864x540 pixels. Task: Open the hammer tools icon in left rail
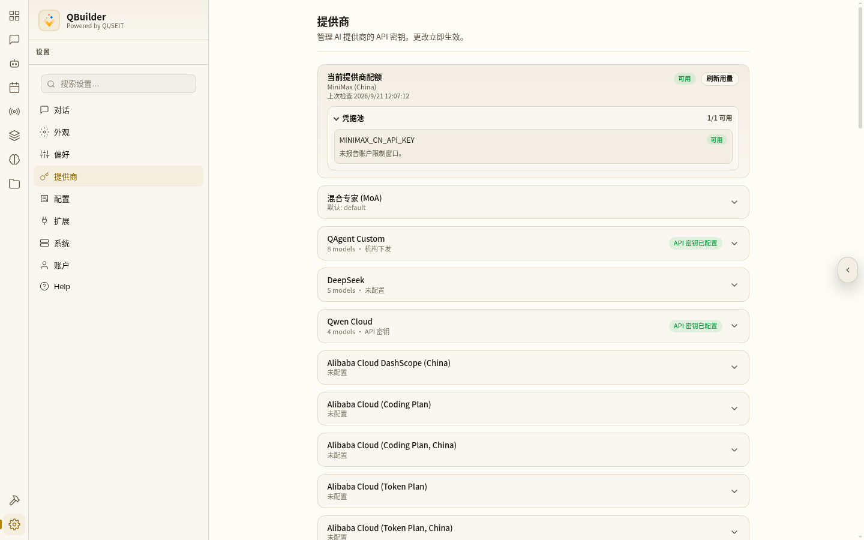tap(14, 500)
